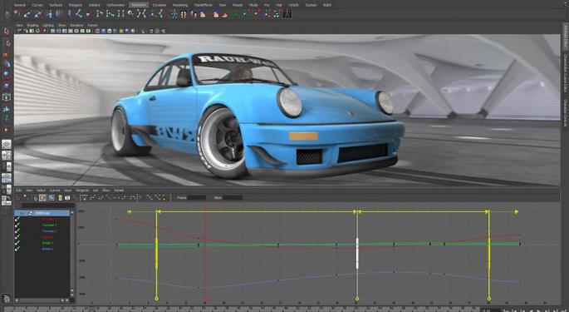Viewport: 569px width, 312px height.
Task: Activate the Lasso Select tool in toolbox
Action: [7, 43]
